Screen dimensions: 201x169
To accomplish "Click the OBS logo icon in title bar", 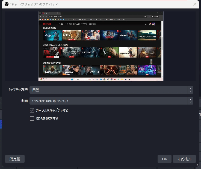I will [6, 4].
